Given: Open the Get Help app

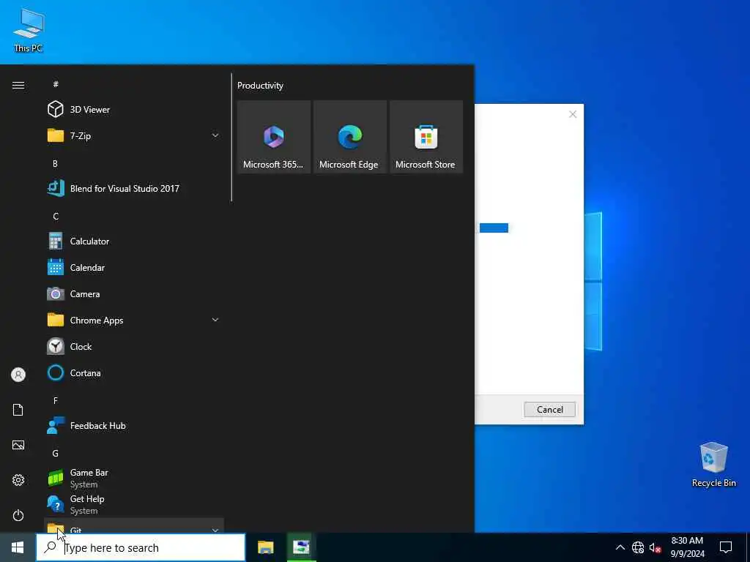Looking at the screenshot, I should (134, 505).
